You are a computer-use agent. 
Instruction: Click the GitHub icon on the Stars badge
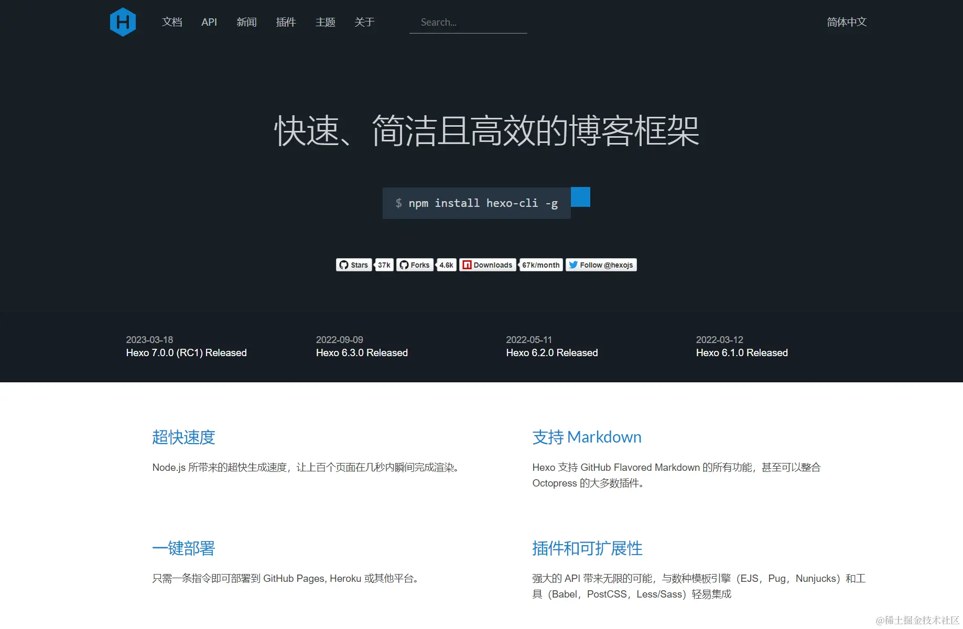pyautogui.click(x=345, y=264)
